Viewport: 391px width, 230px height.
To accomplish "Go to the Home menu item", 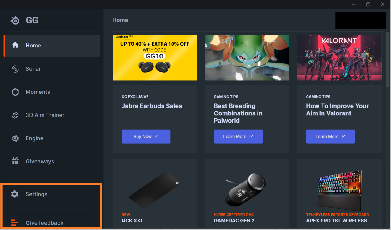I will (x=52, y=46).
